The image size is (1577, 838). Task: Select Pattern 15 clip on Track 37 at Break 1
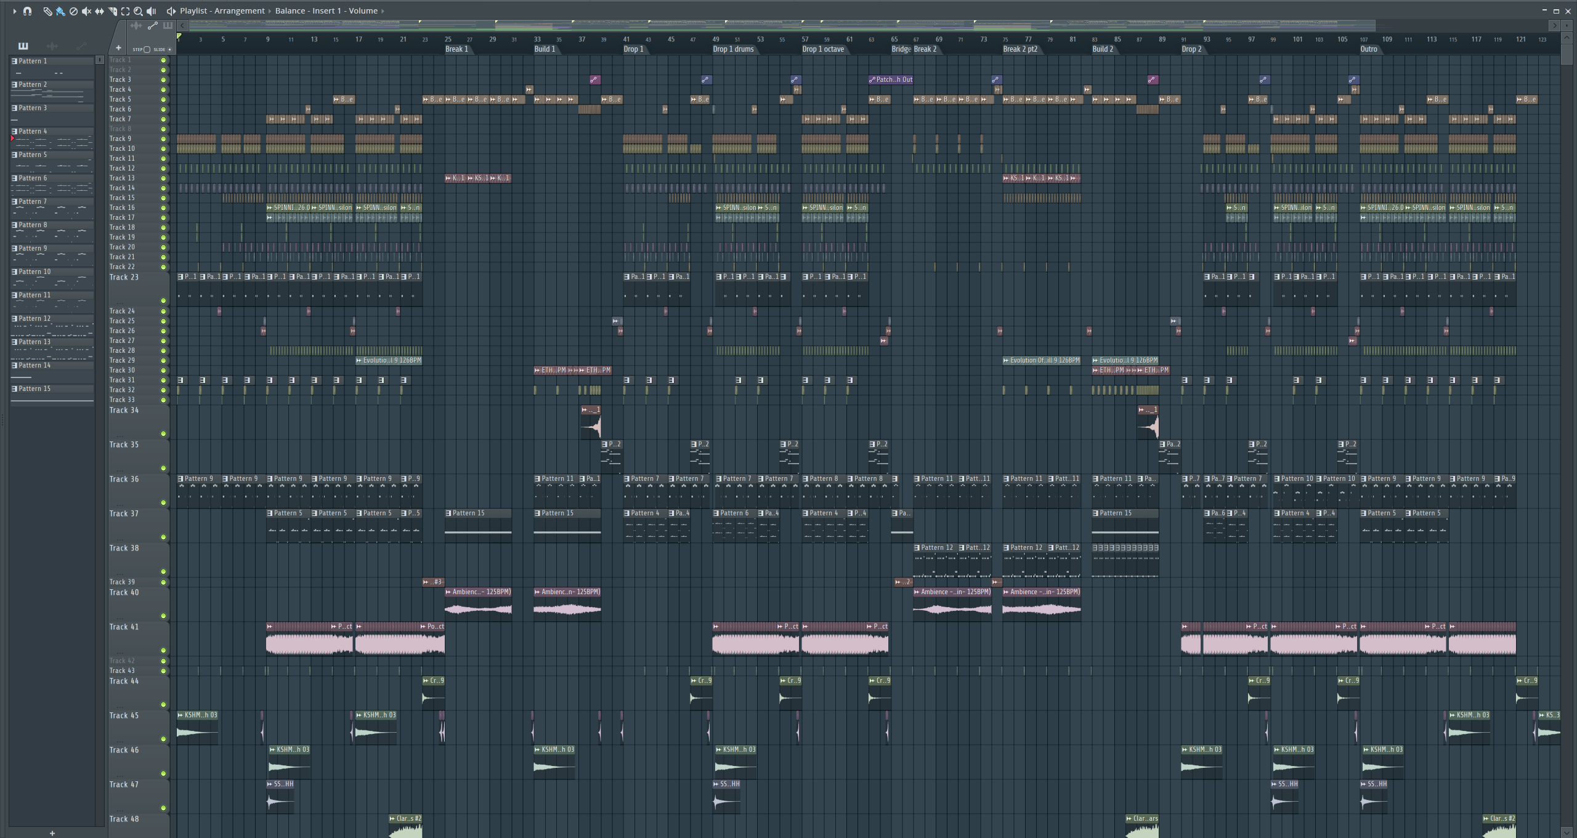point(478,525)
